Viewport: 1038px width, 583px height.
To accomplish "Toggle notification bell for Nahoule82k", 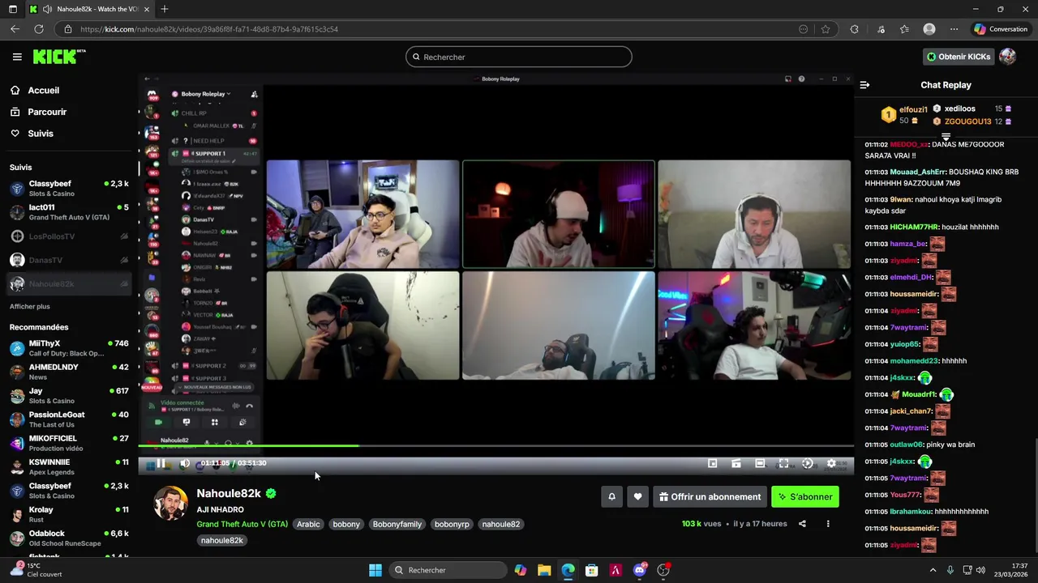I will pyautogui.click(x=611, y=497).
